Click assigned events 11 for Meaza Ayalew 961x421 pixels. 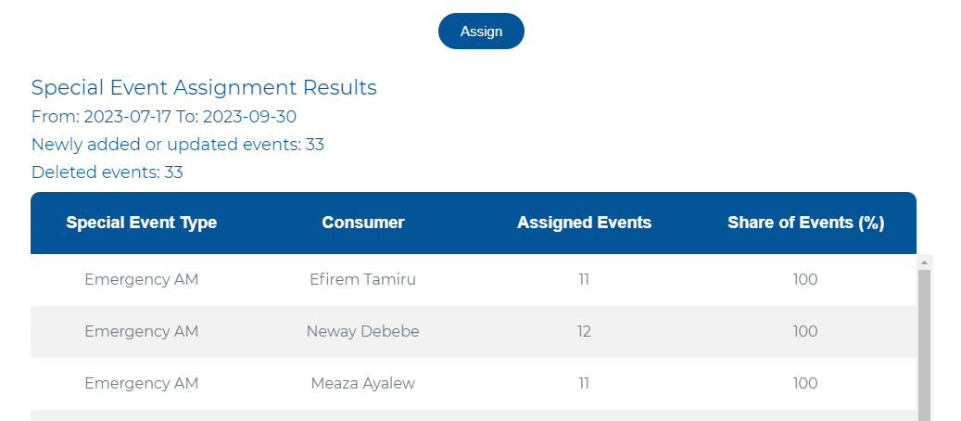coord(584,384)
